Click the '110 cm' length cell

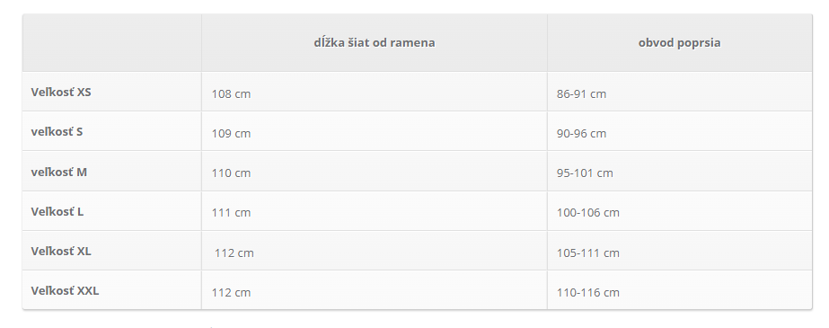[231, 173]
